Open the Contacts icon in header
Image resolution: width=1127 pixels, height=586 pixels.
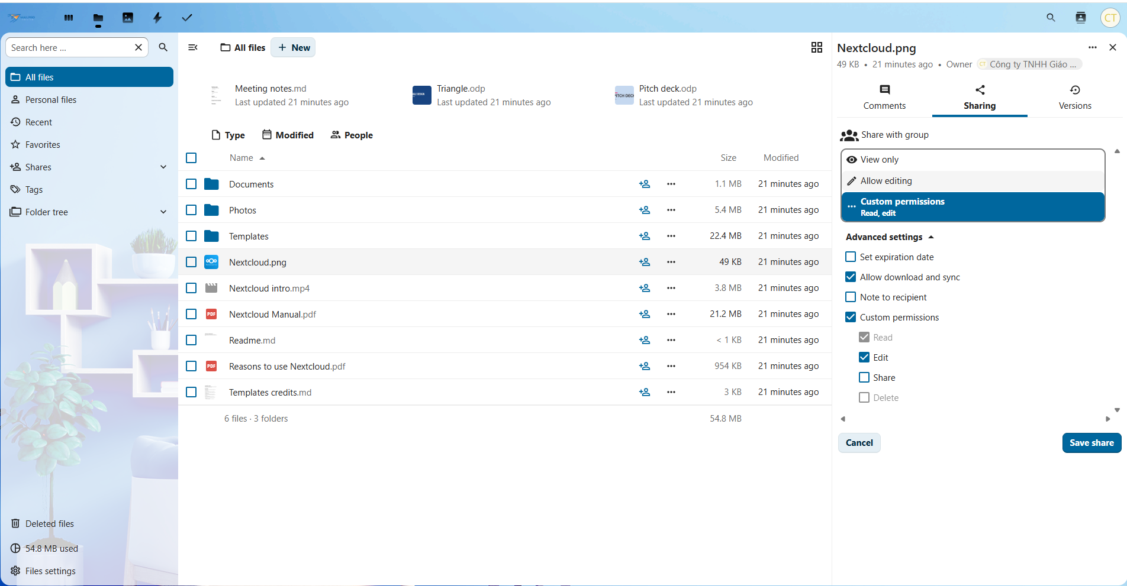pyautogui.click(x=1081, y=18)
